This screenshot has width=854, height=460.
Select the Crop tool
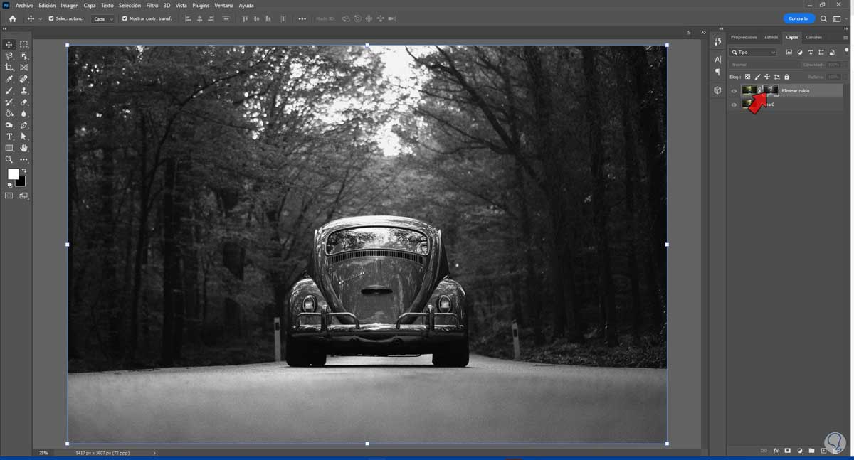[9, 68]
